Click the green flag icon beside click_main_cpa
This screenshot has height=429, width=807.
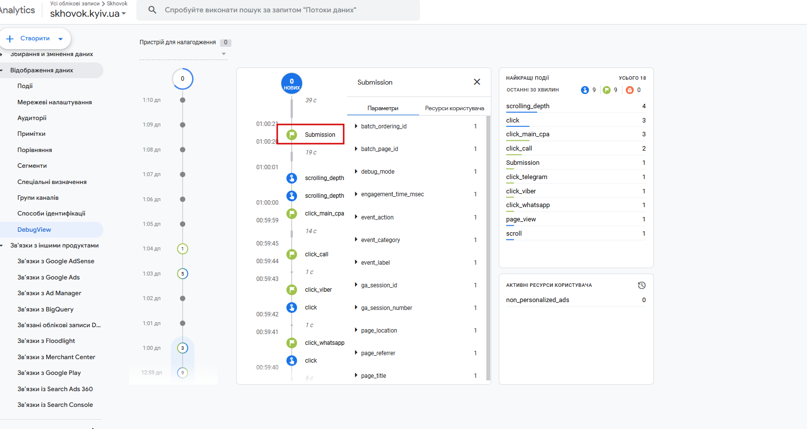click(292, 214)
